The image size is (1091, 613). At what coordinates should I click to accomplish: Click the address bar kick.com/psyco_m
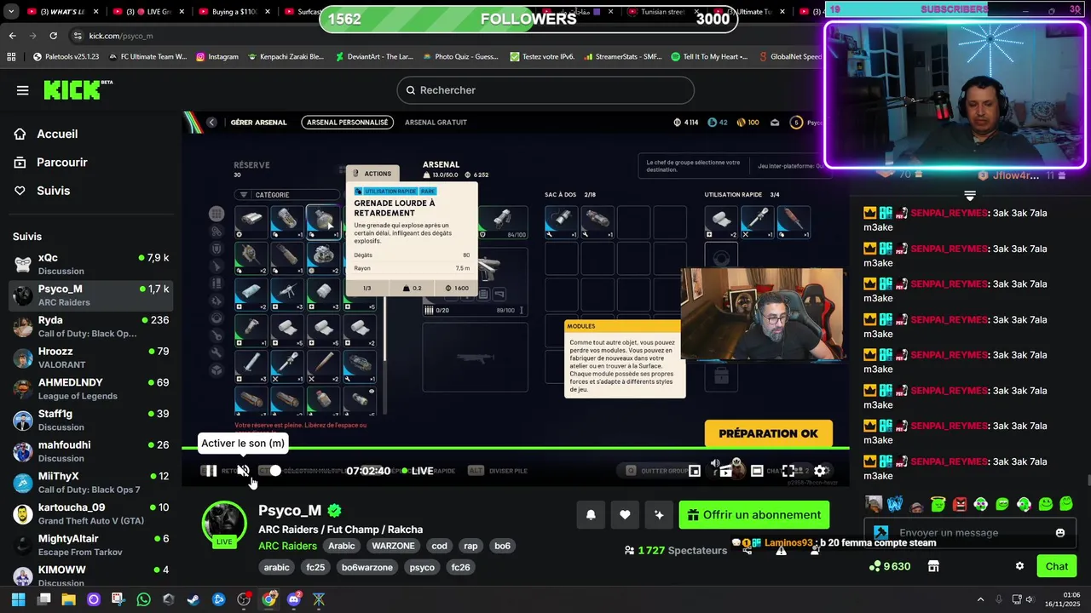tap(121, 36)
